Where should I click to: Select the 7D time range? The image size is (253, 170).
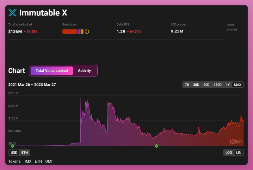[x=187, y=85]
